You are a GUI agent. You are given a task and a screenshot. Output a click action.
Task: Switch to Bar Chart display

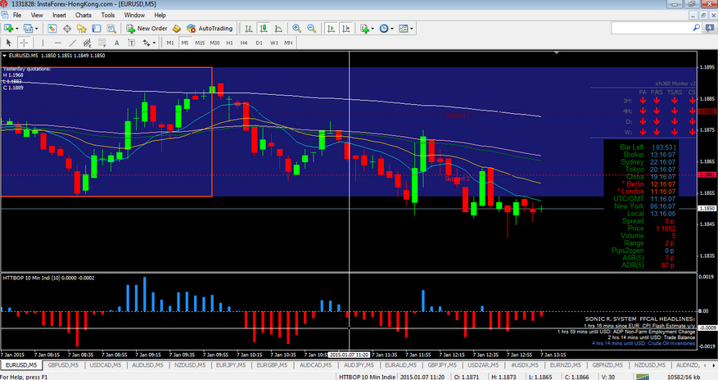[249, 29]
